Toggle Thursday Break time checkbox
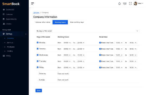Screen dimensions: 146x95 (x=100, y=61)
